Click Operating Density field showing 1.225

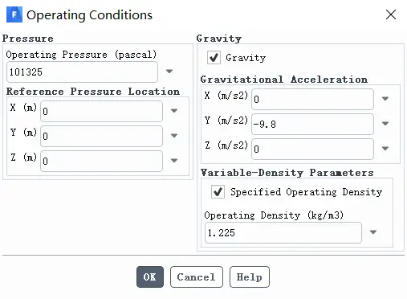pyautogui.click(x=283, y=232)
